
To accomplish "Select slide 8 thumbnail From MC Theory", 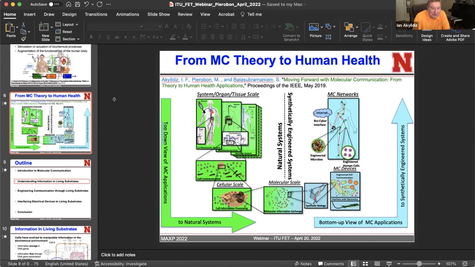I will coord(50,123).
